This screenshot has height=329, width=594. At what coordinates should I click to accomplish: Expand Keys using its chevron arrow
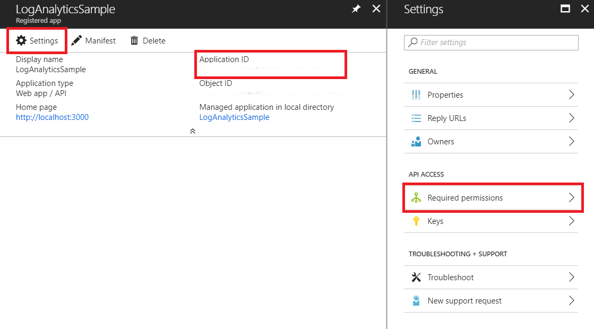[x=571, y=221]
